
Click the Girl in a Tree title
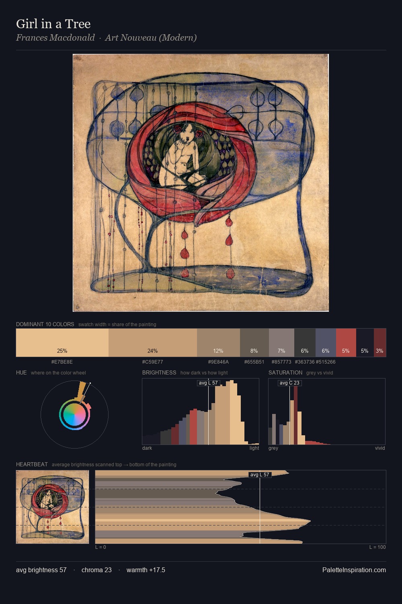[53, 24]
